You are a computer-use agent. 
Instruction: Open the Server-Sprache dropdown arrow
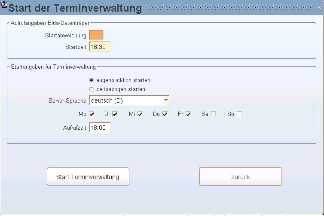[166, 100]
